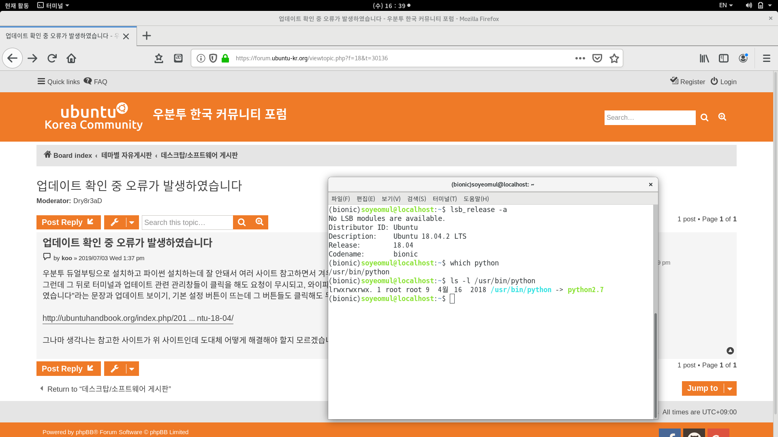This screenshot has width=778, height=437.
Task: Open the 테마별 자유게시판 breadcrumb
Action: click(126, 155)
